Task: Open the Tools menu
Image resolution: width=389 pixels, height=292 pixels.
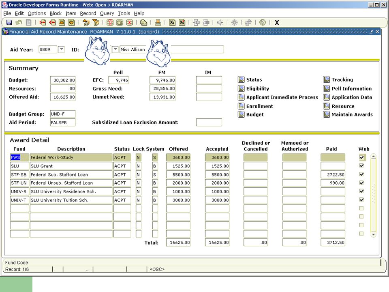Action: pyautogui.click(x=124, y=13)
